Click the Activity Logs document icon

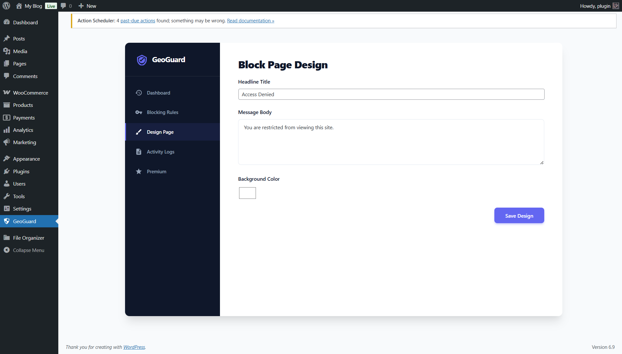click(x=139, y=152)
